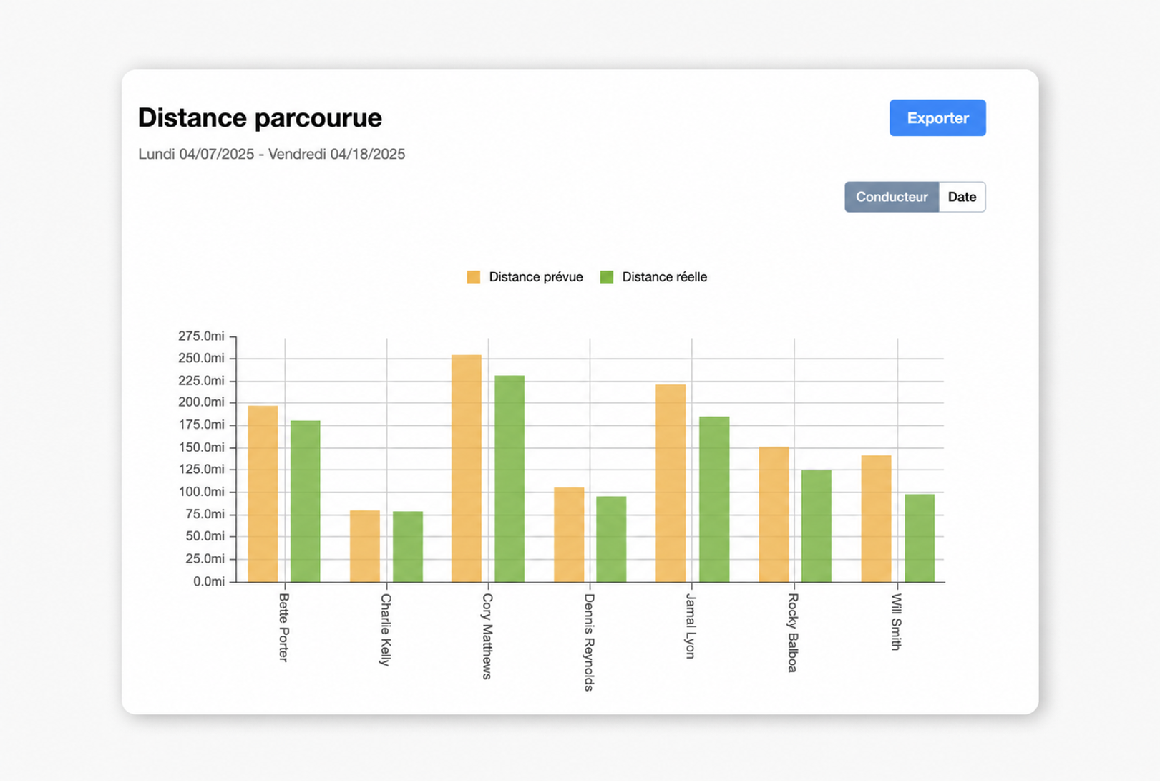The height and width of the screenshot is (781, 1160).
Task: Select Rocky Balboa's orange planned bar
Action: click(774, 515)
